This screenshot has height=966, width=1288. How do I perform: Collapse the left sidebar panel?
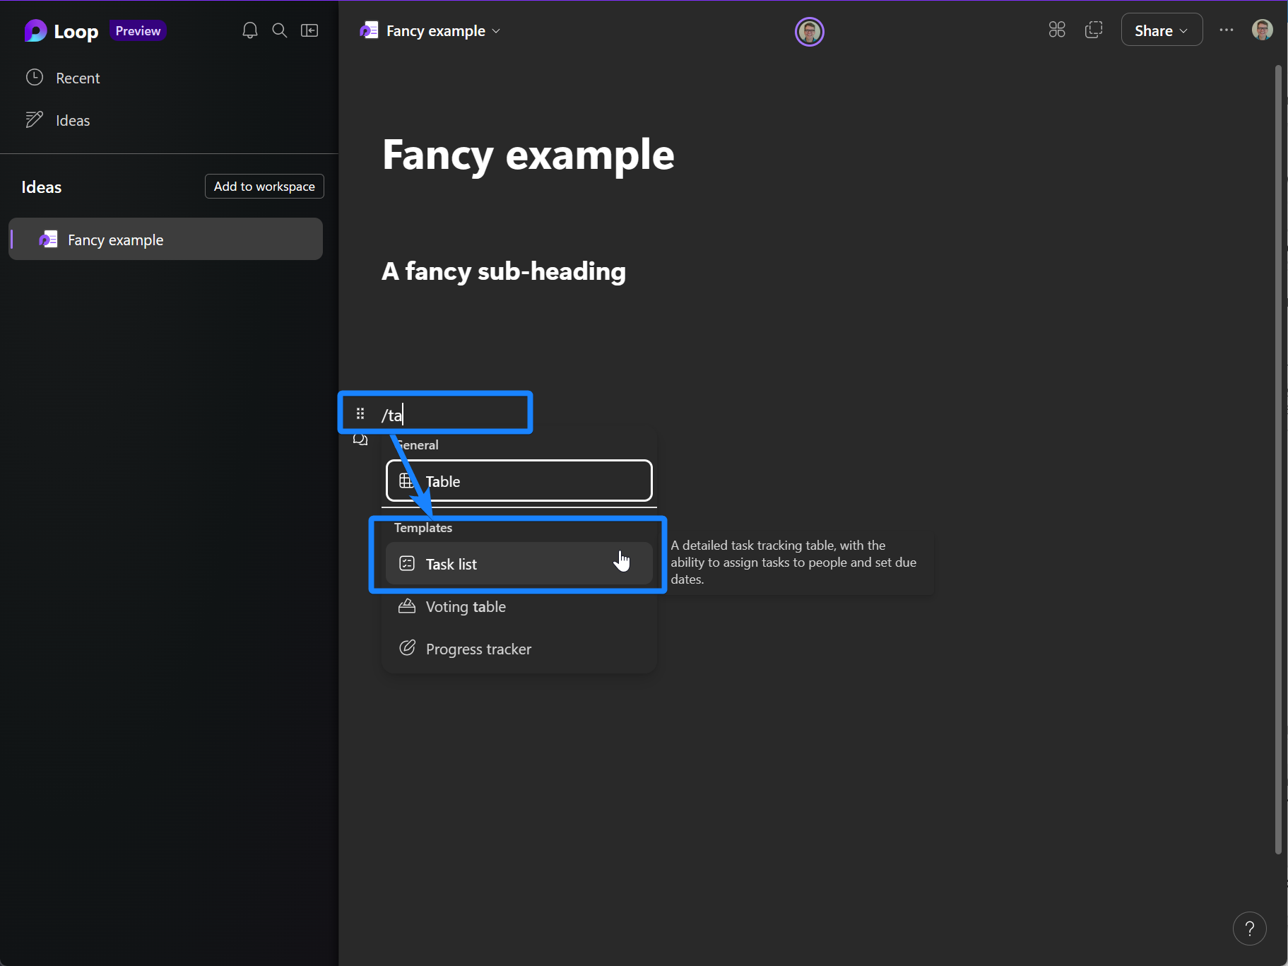(x=310, y=30)
